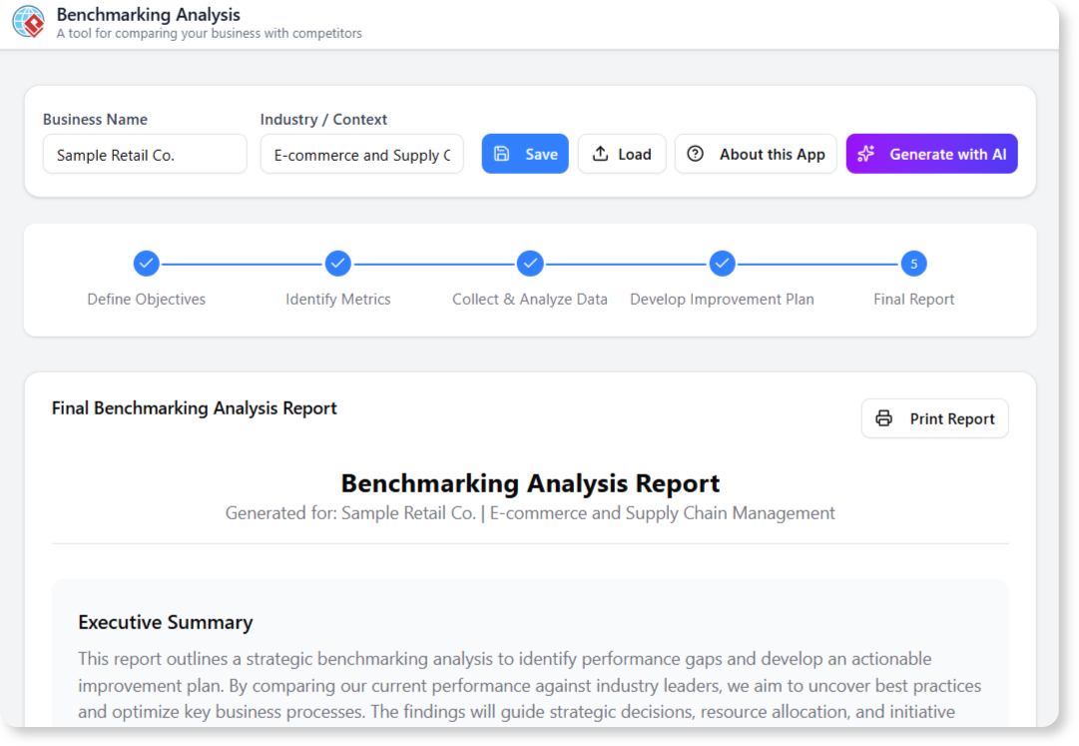Click the Final Benchmarking Analysis Report heading
This screenshot has height=746, width=1079.
tap(194, 408)
